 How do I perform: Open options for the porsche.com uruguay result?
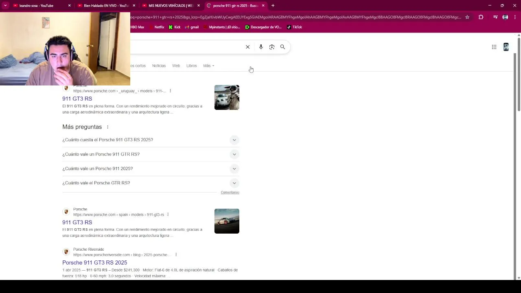coord(170,91)
